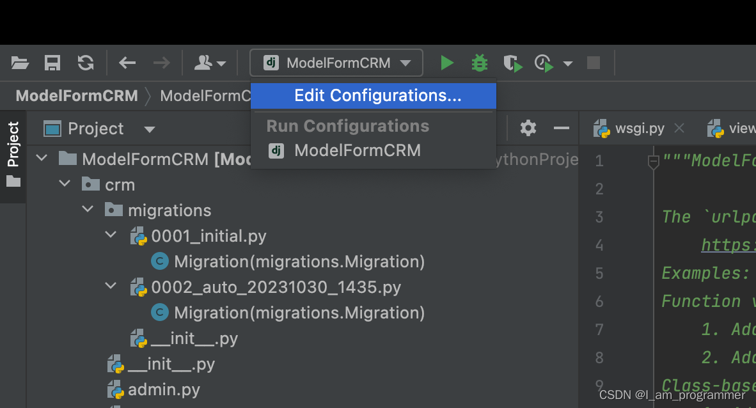Start debugging with the bug icon

pyautogui.click(x=480, y=63)
